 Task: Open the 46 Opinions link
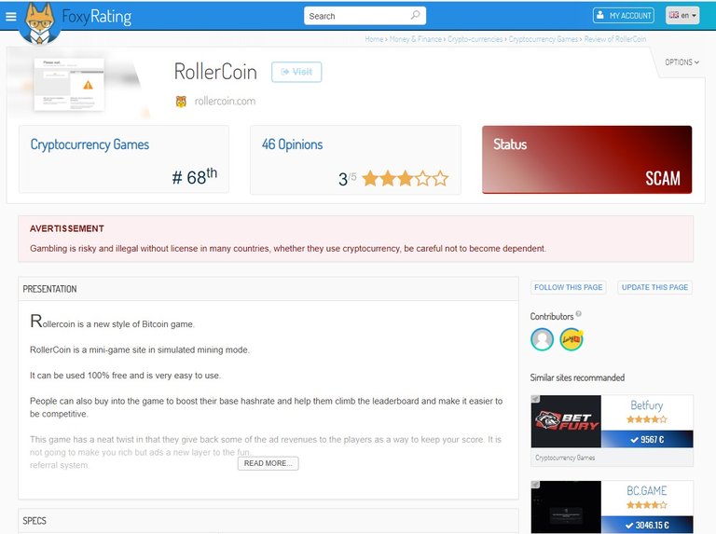coord(292,144)
